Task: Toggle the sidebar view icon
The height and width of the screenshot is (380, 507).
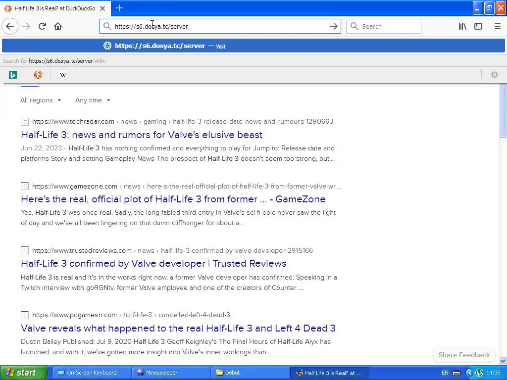Action: pyautogui.click(x=478, y=26)
